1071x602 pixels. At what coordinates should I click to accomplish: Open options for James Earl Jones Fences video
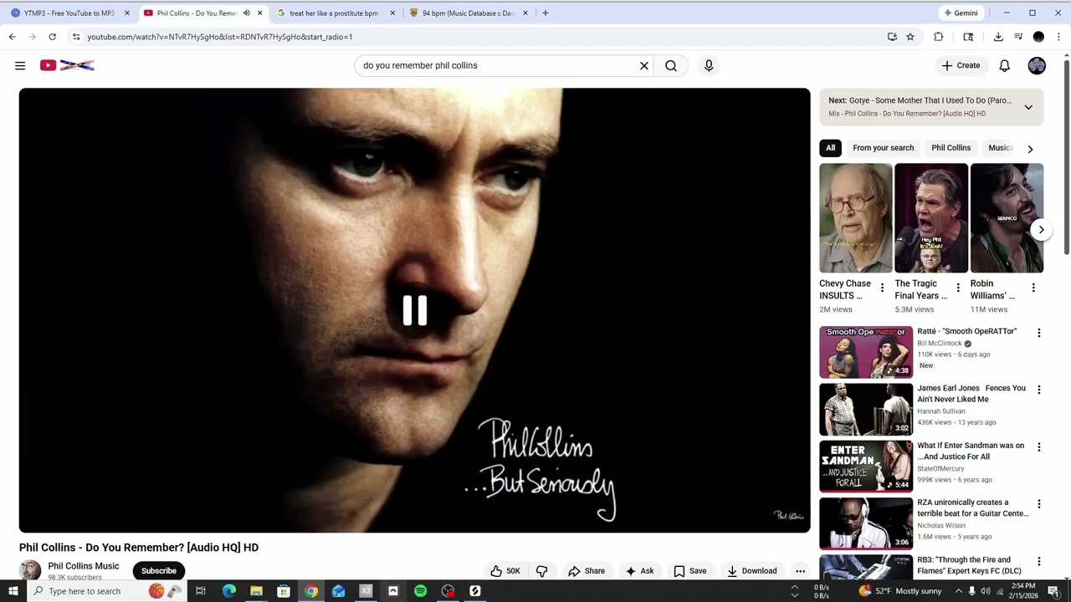pyautogui.click(x=1039, y=390)
